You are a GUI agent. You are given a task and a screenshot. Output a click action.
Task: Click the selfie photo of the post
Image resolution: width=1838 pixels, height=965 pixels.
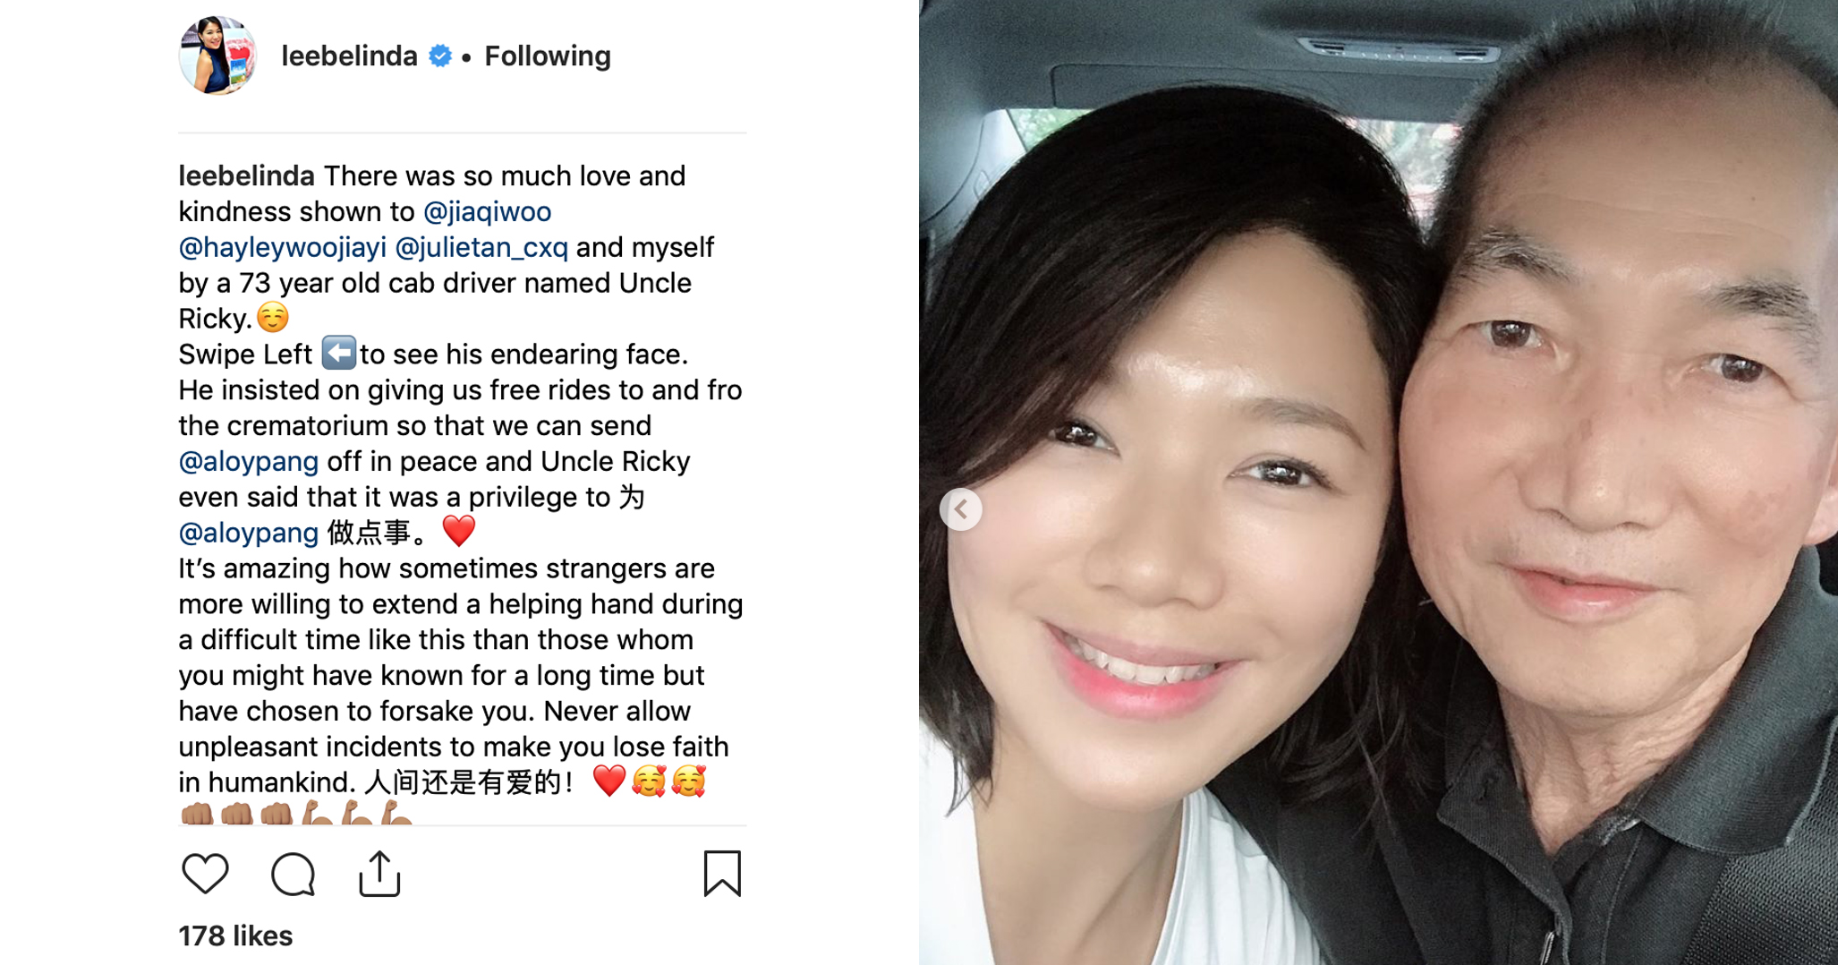click(x=1378, y=482)
